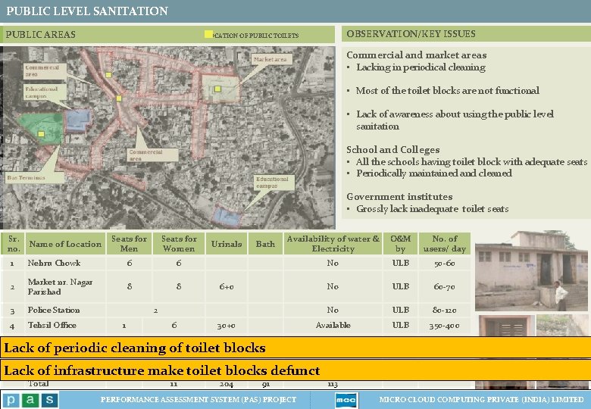Click the blue shaded campus zone next to green area
The width and height of the screenshot is (591, 409).
[77, 120]
